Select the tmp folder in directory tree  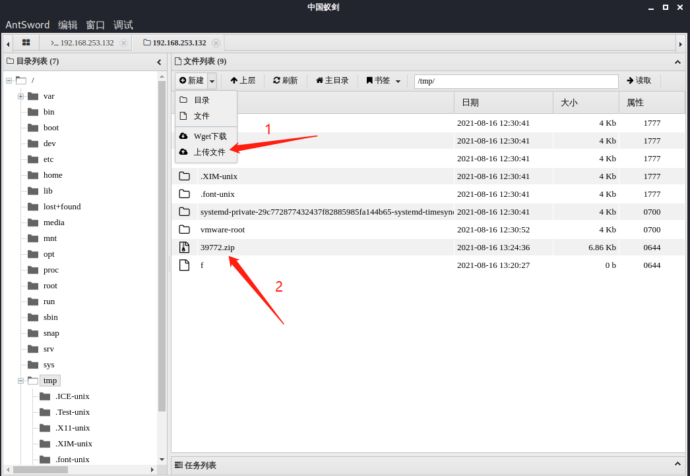tap(50, 381)
